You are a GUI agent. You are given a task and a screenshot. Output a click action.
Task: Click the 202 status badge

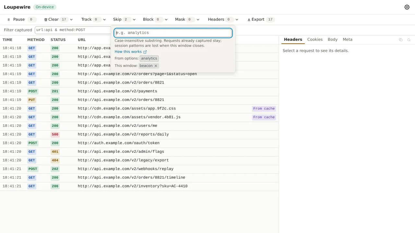tap(55, 169)
